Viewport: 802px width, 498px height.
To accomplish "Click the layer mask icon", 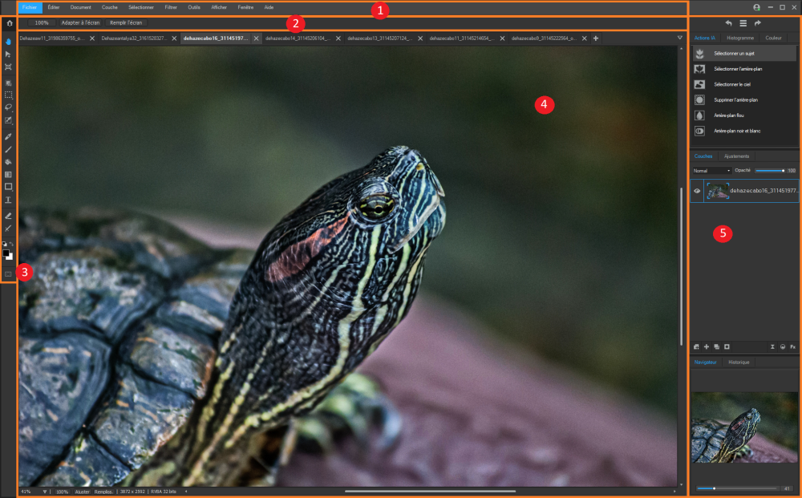I will pos(727,346).
